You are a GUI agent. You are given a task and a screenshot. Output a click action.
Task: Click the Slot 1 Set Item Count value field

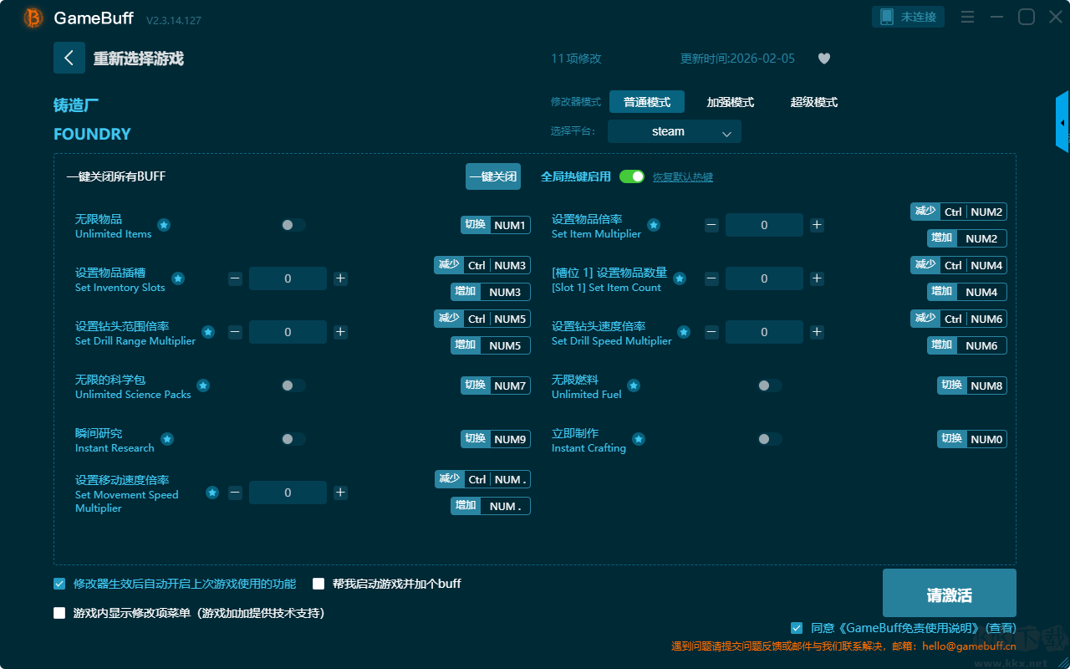(764, 278)
